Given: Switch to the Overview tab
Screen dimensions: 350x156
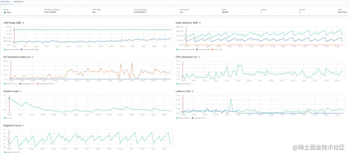Looking at the screenshot, I should (x=5, y=2).
